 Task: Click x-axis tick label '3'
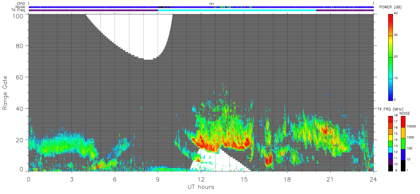point(71,179)
